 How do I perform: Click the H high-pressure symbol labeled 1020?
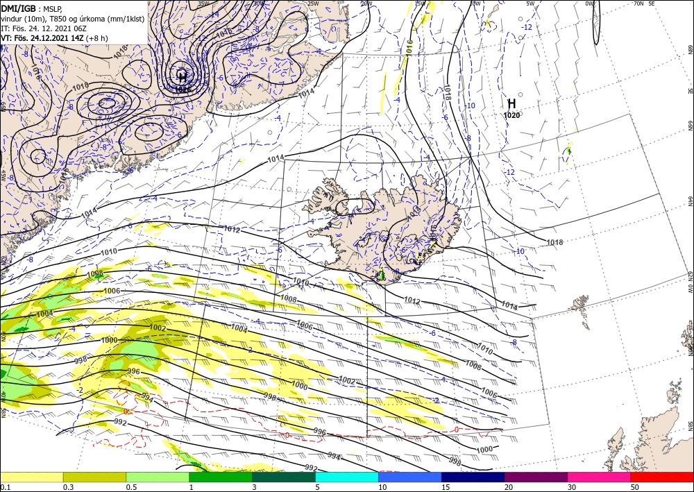(511, 104)
